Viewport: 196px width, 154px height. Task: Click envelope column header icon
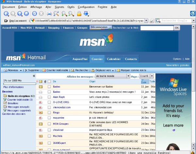[x=41, y=82]
